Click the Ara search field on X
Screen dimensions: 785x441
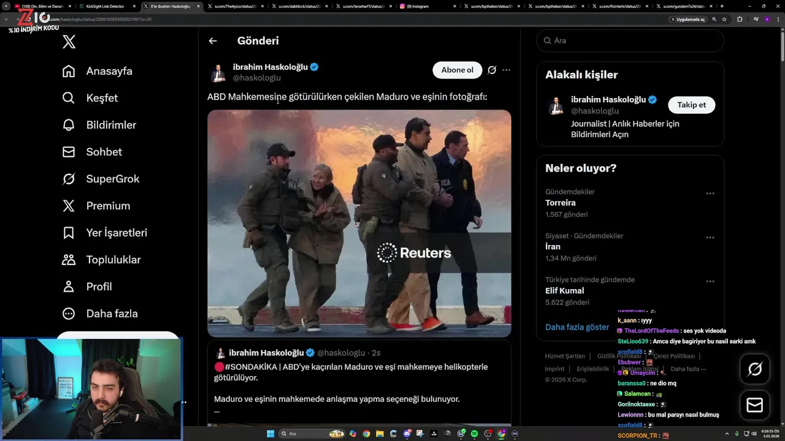click(x=630, y=40)
